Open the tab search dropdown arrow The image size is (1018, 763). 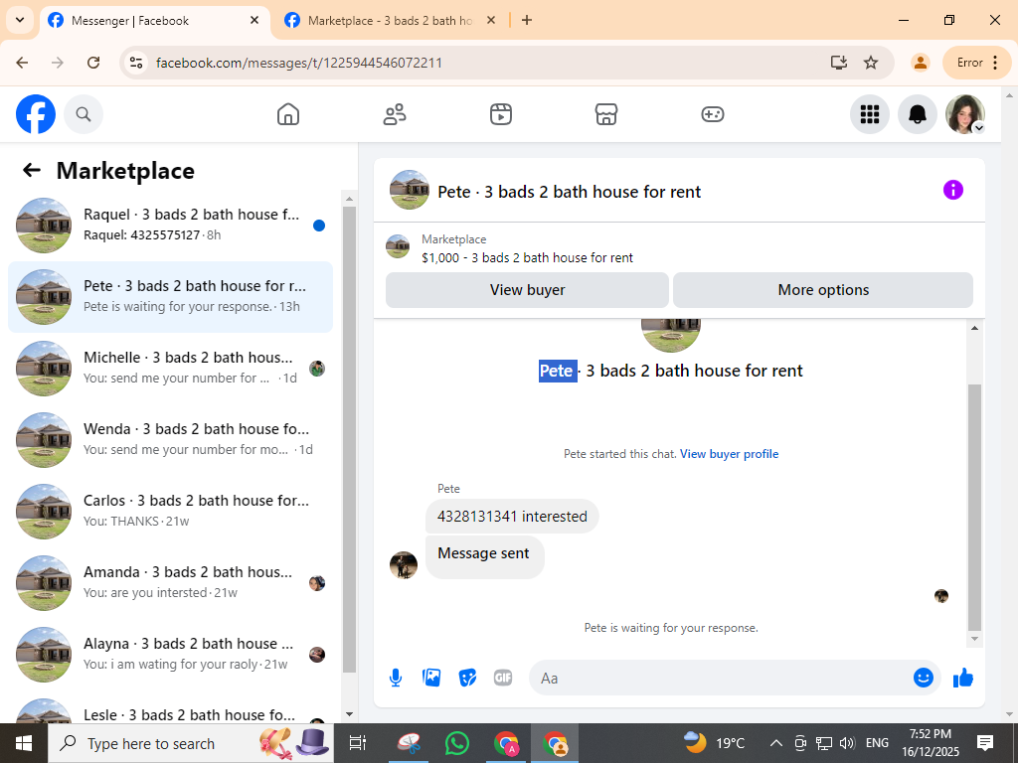coord(20,20)
